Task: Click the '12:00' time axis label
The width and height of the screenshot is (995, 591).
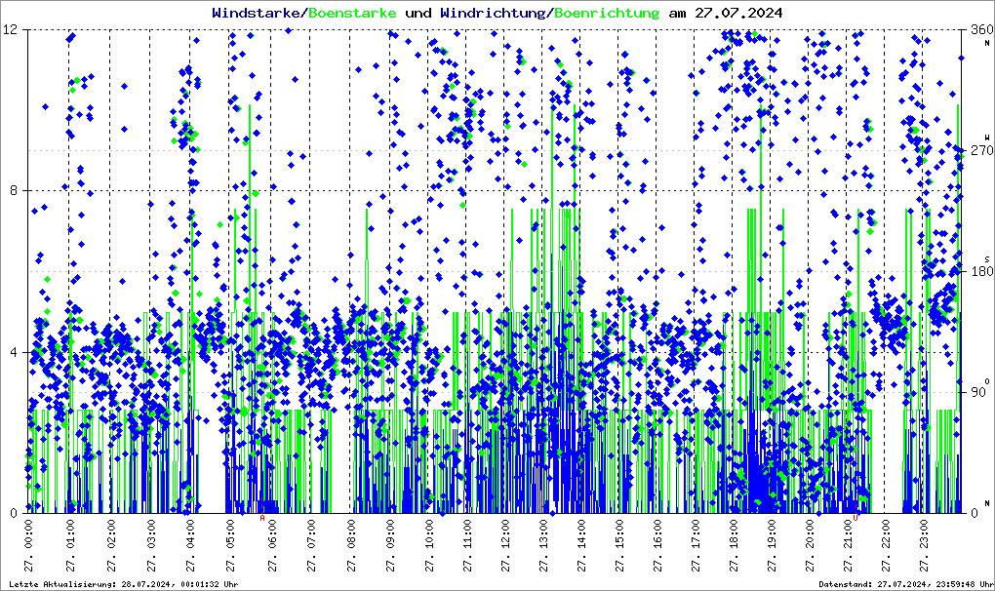Action: [x=505, y=535]
